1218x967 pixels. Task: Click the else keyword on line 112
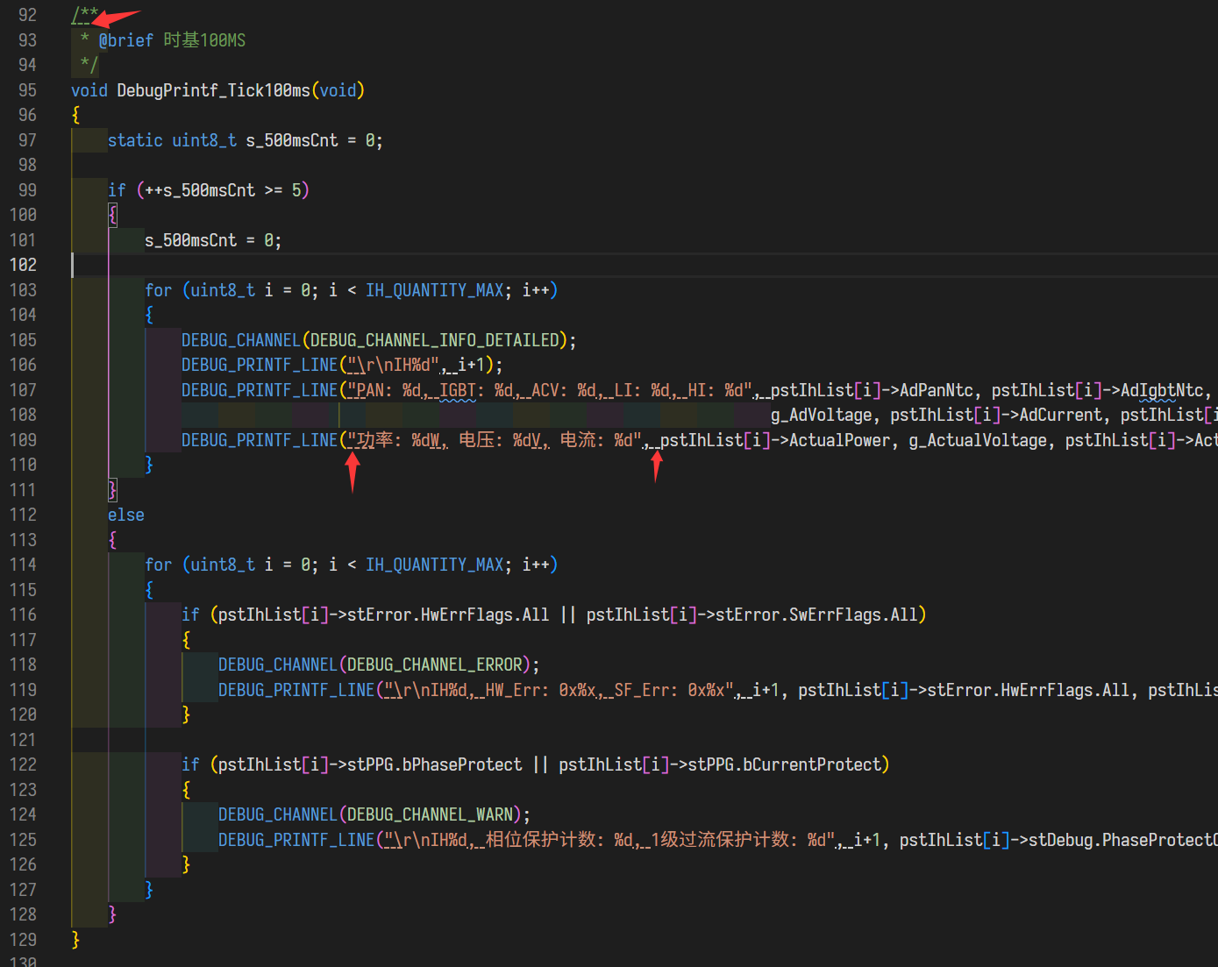(125, 515)
